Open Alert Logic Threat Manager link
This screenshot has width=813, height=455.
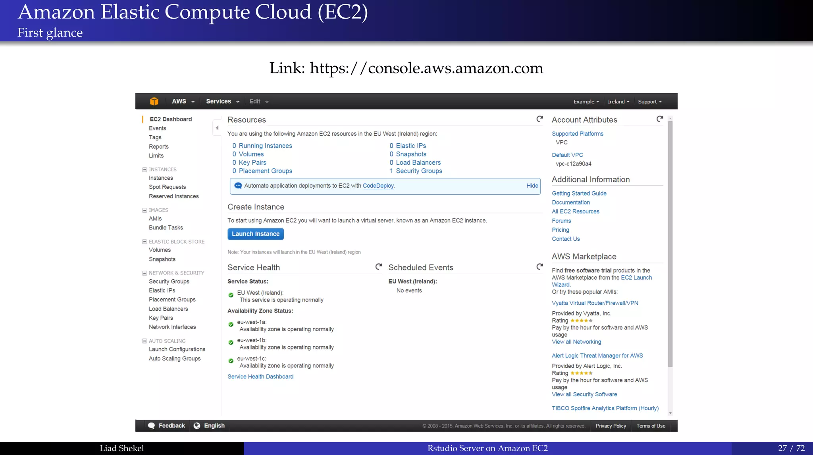[x=597, y=356]
